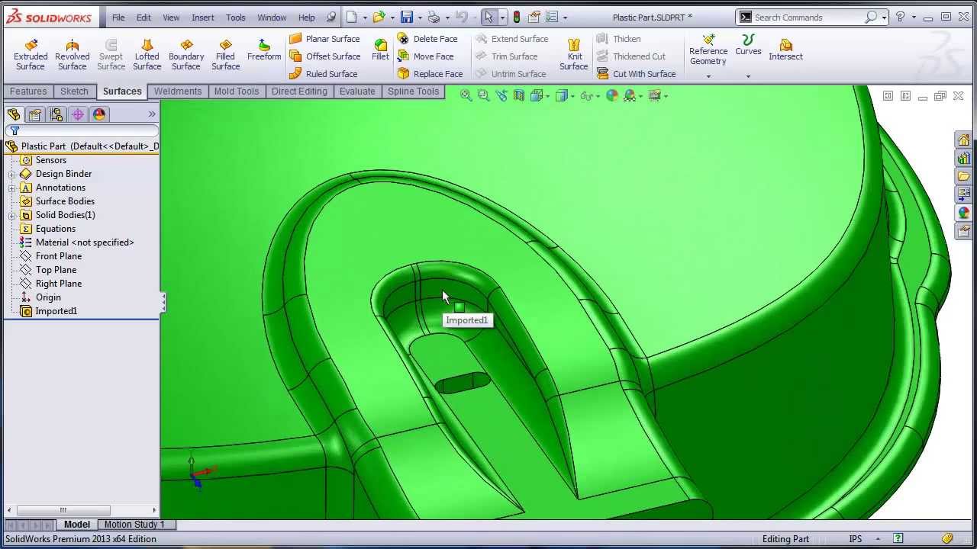Click the Search Commands field
The width and height of the screenshot is (977, 549).
click(812, 17)
